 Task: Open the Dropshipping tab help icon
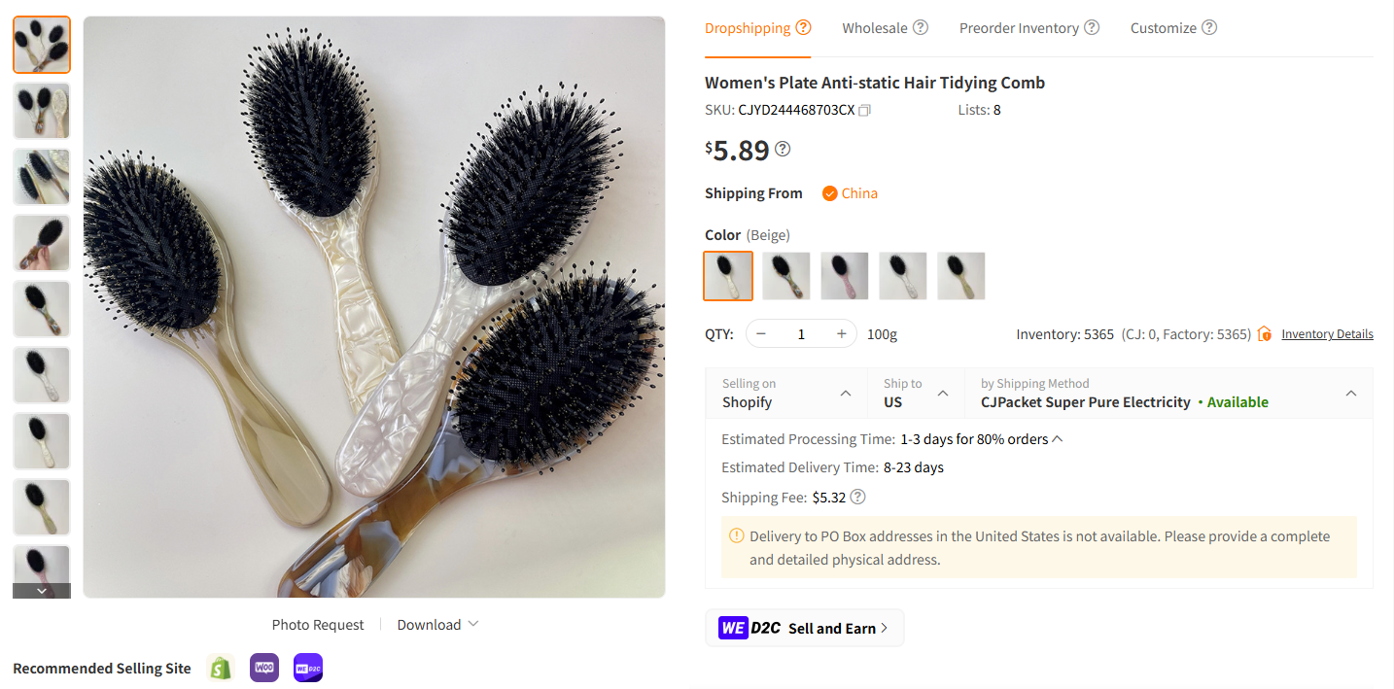click(x=805, y=27)
